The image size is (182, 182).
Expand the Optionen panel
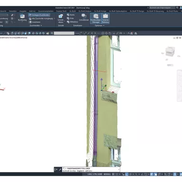(100, 26)
